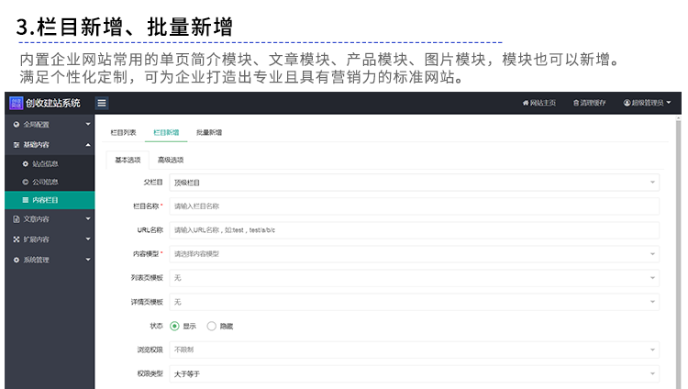Viewport: 688px width, 389px height.
Task: Select 内容栏目 in the sidebar
Action: 50,200
